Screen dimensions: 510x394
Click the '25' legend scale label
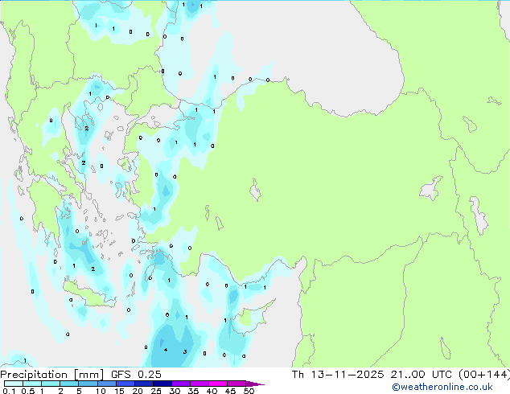coord(156,391)
